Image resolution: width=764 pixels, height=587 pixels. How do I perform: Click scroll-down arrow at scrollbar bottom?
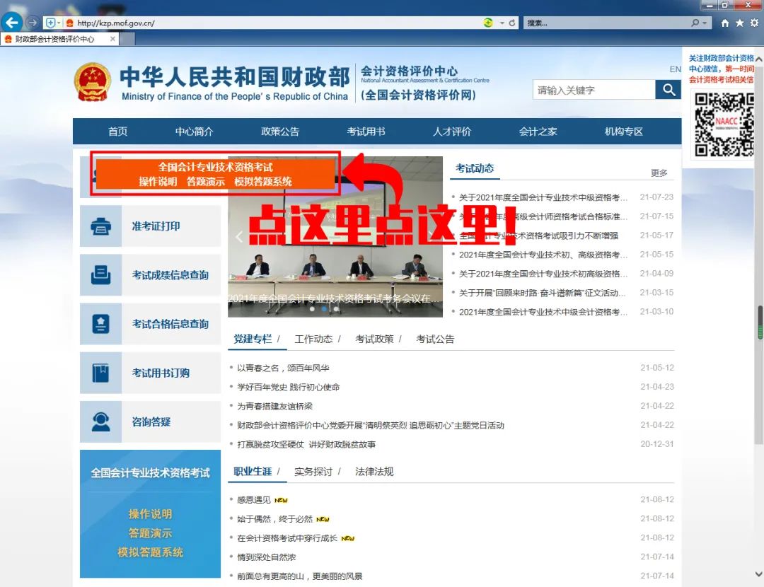click(758, 574)
